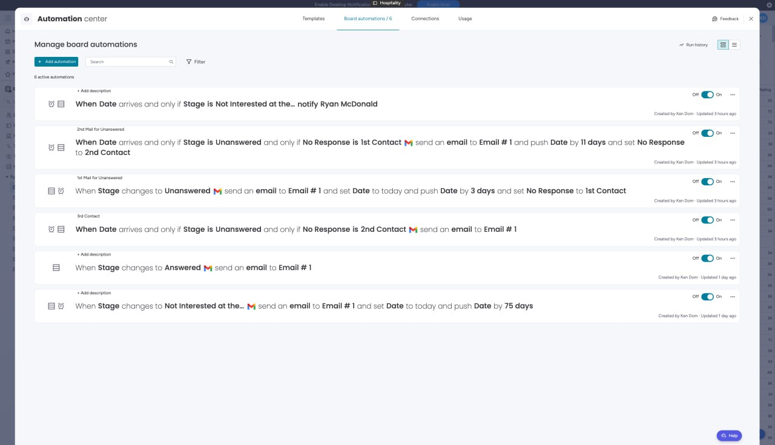Screen dimensions: 775x445
Task: Open the Help chat button
Action: [x=729, y=435]
